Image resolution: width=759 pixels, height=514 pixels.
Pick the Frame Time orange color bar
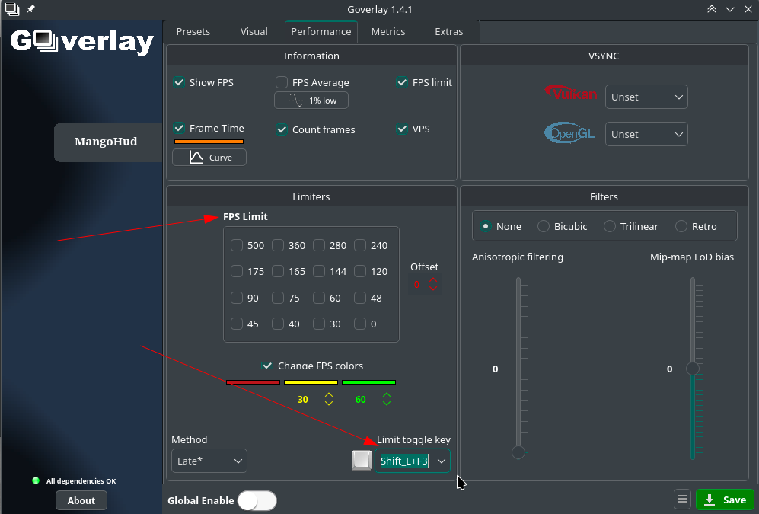[x=209, y=142]
